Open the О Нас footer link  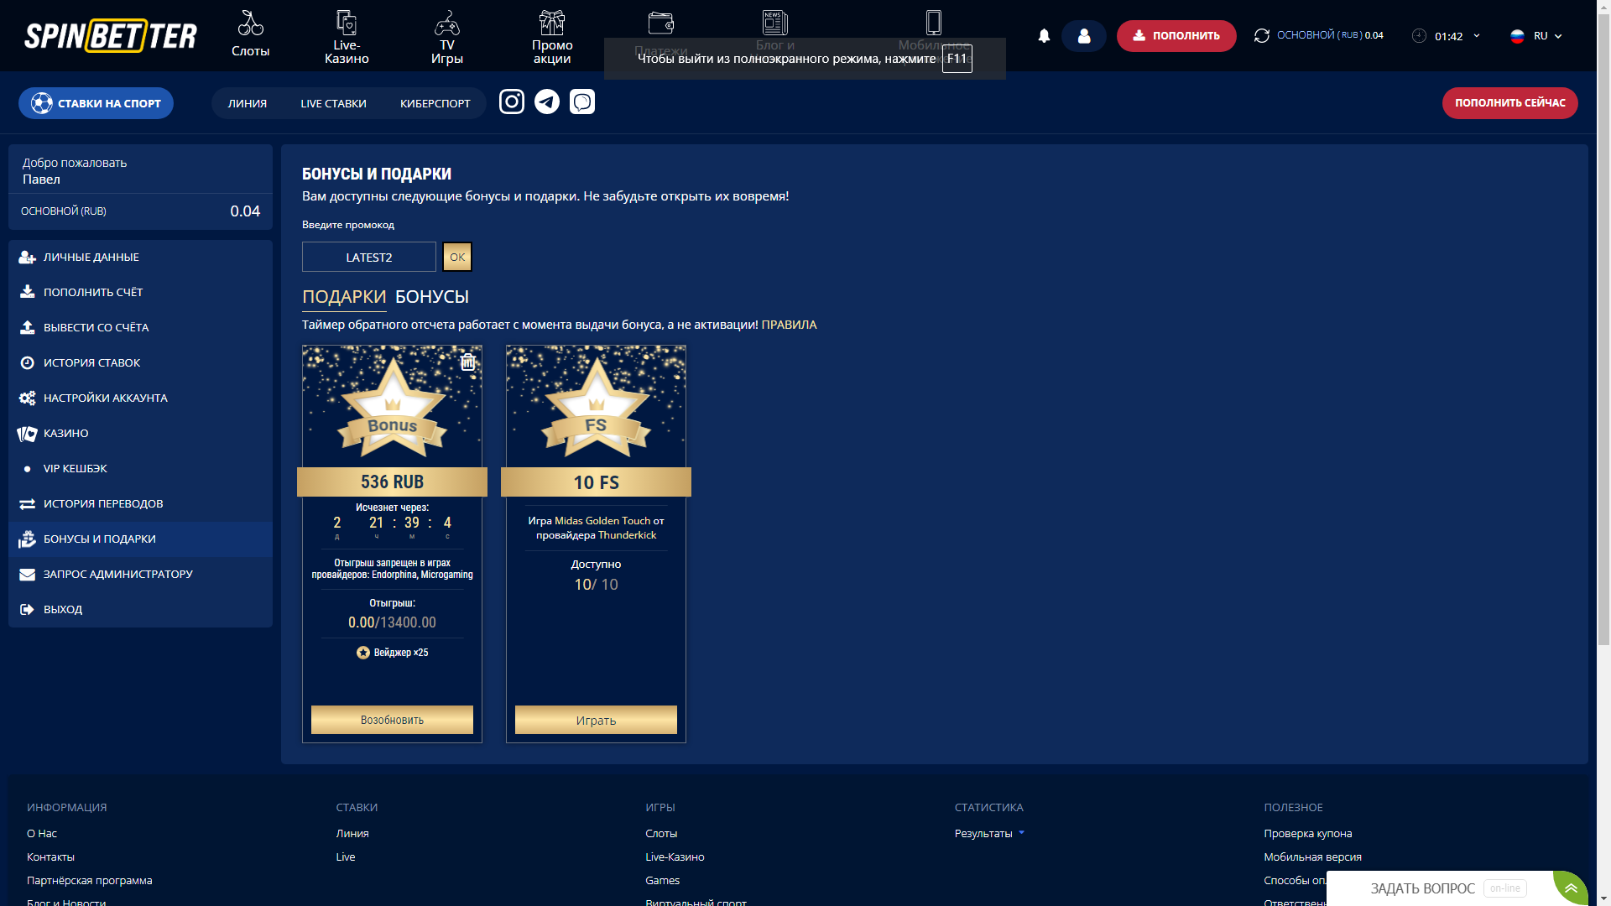click(42, 834)
